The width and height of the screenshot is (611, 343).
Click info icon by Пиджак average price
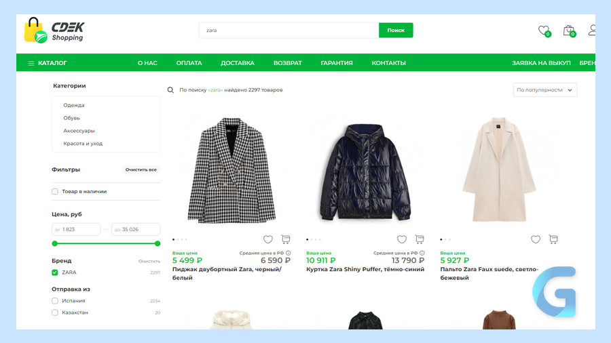(289, 253)
